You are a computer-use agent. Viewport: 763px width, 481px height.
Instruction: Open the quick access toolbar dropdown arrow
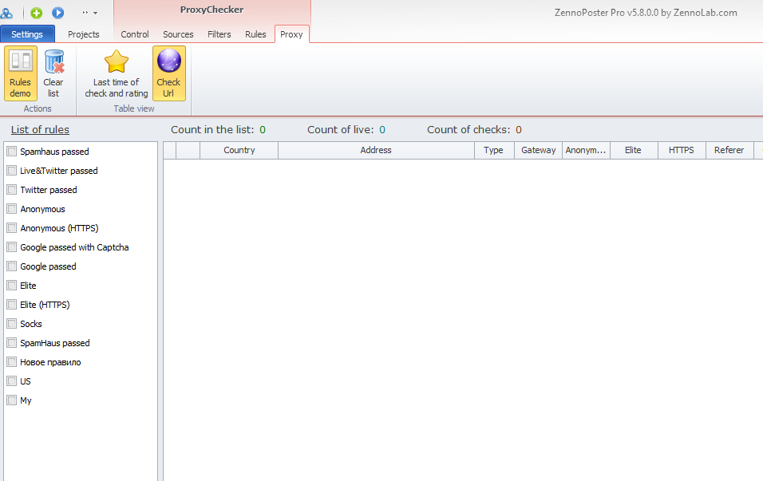point(96,13)
